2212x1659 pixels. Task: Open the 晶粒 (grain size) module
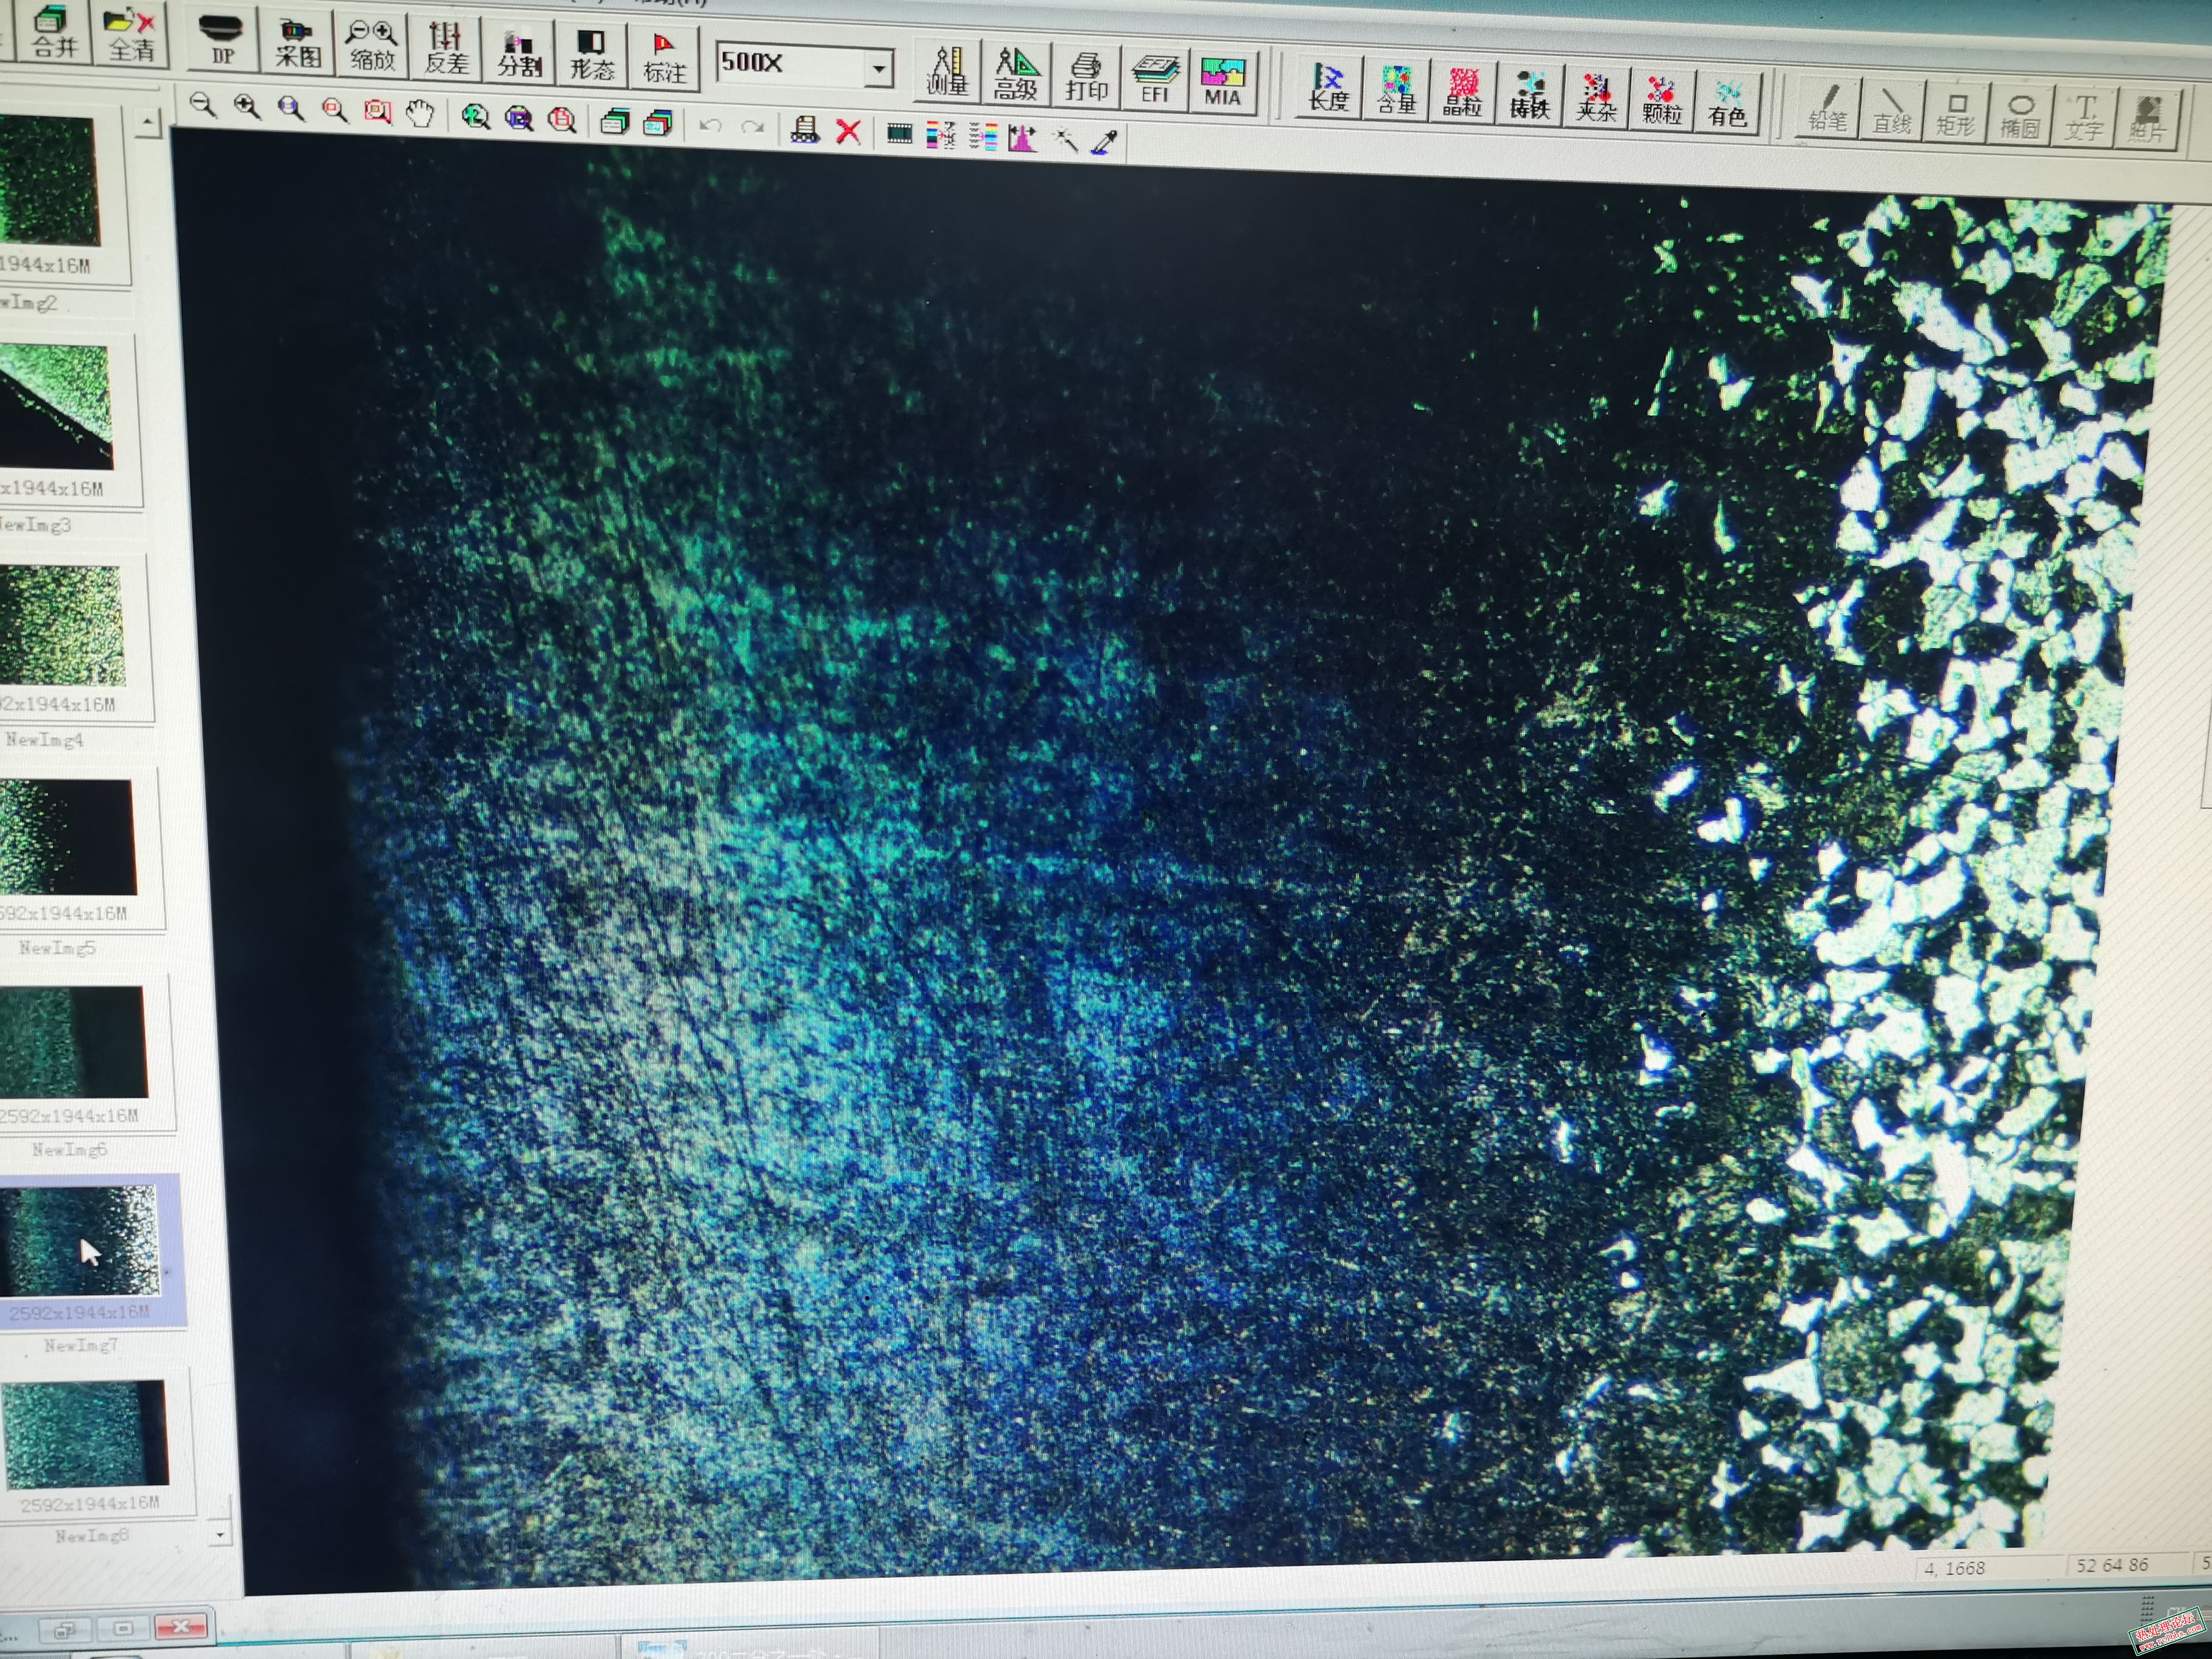(1462, 93)
